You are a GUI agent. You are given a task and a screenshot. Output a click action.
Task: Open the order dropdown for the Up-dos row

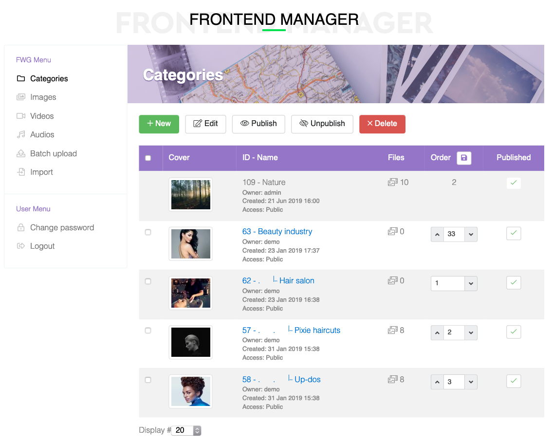pyautogui.click(x=470, y=382)
